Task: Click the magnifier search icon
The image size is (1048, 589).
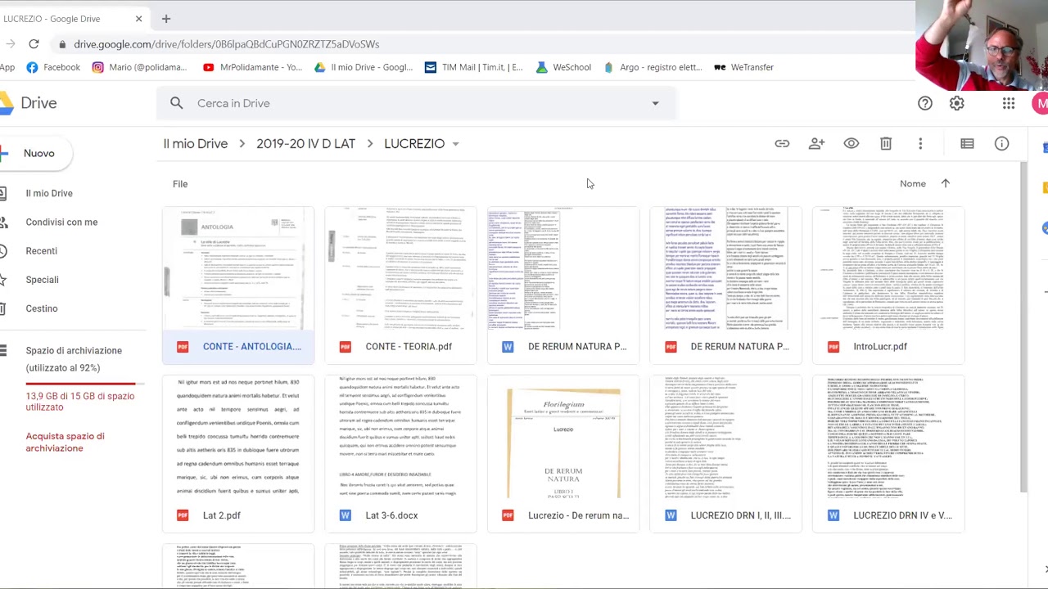Action: [x=177, y=103]
